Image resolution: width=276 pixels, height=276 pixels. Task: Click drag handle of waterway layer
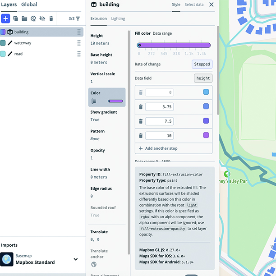[79, 43]
